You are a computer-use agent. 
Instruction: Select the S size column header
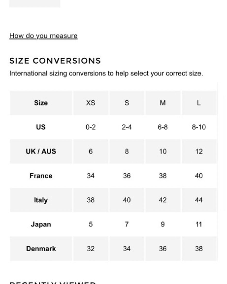(x=127, y=103)
